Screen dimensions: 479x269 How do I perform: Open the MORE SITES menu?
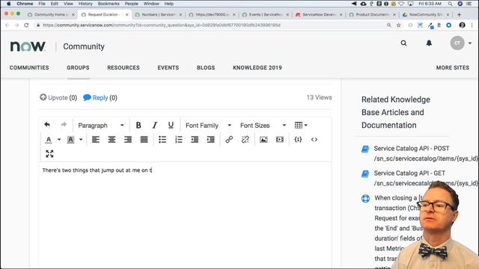[453, 68]
